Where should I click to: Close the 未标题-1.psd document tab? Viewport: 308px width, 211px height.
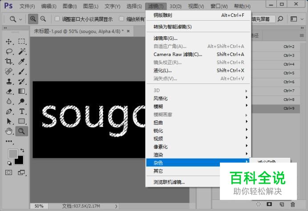(x=128, y=31)
